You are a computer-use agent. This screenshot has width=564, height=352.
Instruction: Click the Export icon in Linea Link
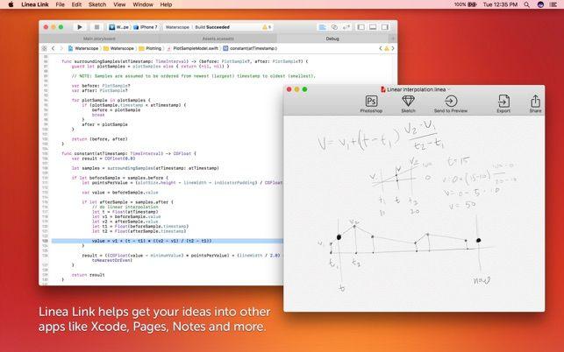503,102
